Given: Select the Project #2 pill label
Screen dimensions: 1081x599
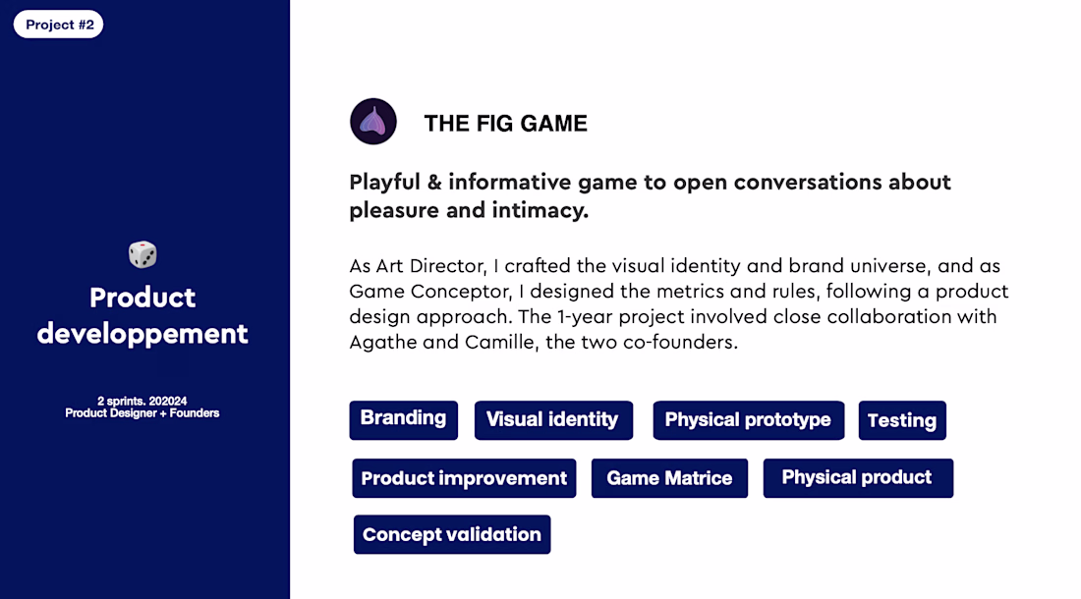Looking at the screenshot, I should (59, 25).
